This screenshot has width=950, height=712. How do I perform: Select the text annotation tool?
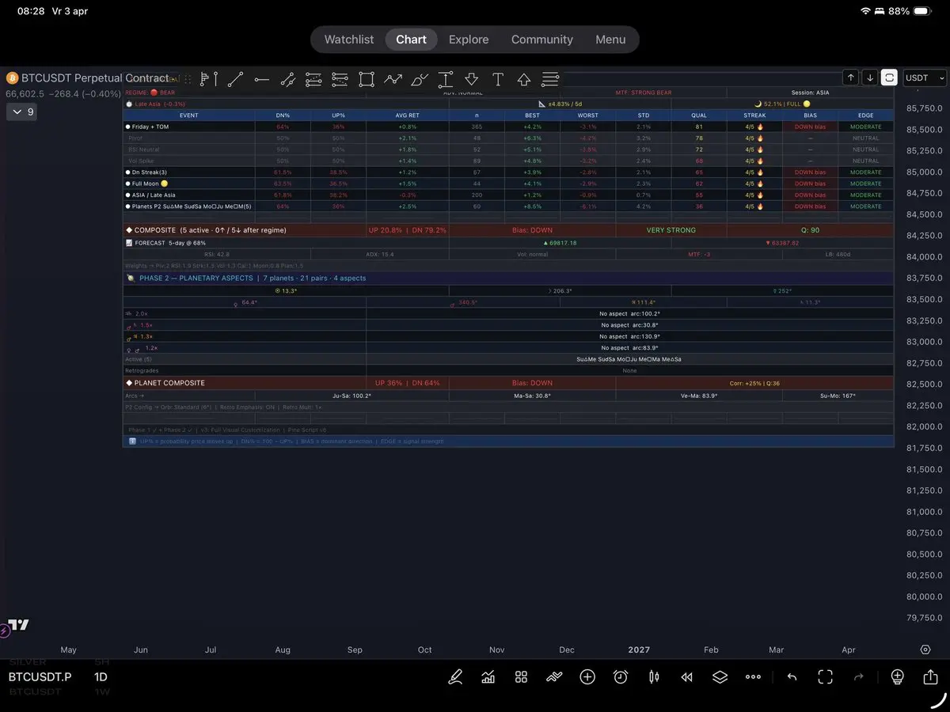498,79
